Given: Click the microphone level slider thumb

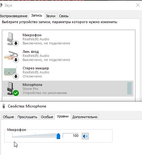Looking at the screenshot, I should [x=58, y=136].
